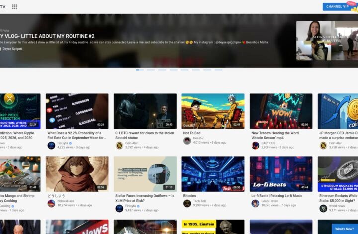This screenshot has width=358, height=234.
Task: Open the 'Not To Bad' video title
Action: [192, 133]
